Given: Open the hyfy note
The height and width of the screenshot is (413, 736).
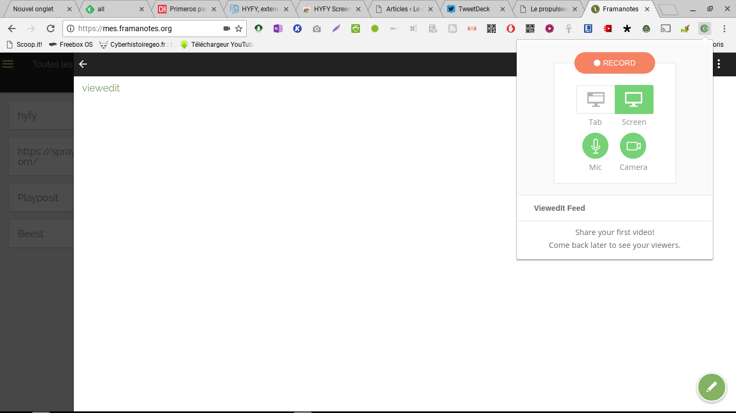Looking at the screenshot, I should (x=41, y=116).
